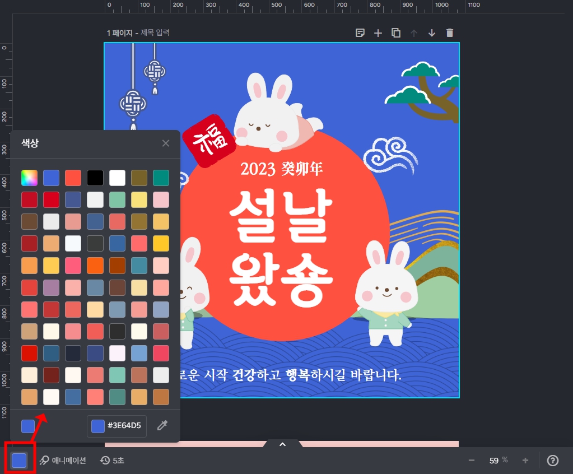
Task: Open the 5초 duration setting
Action: point(111,461)
